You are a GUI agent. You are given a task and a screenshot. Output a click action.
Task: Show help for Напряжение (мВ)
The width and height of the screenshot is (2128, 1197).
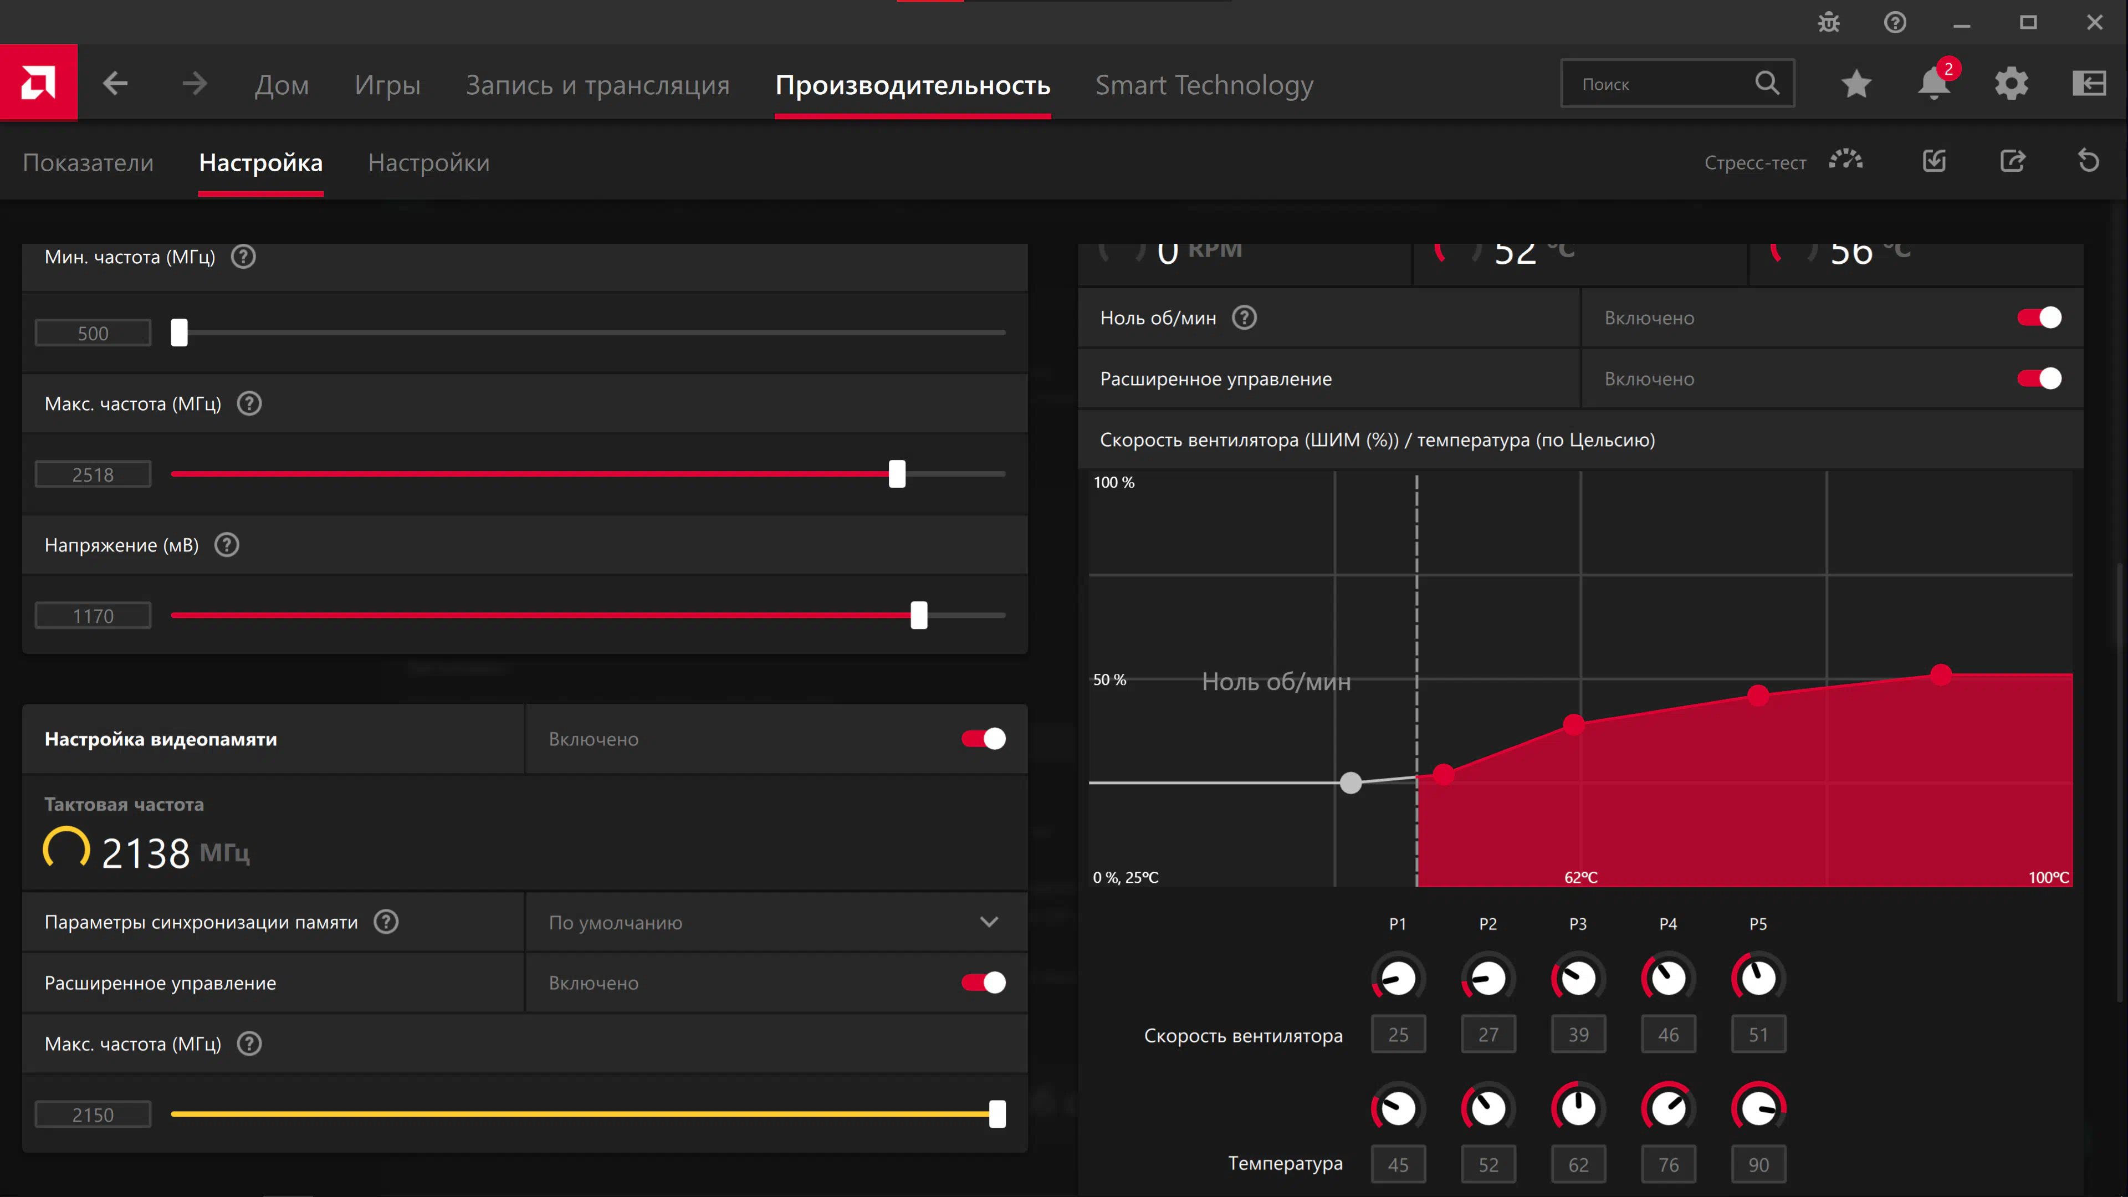point(226,545)
